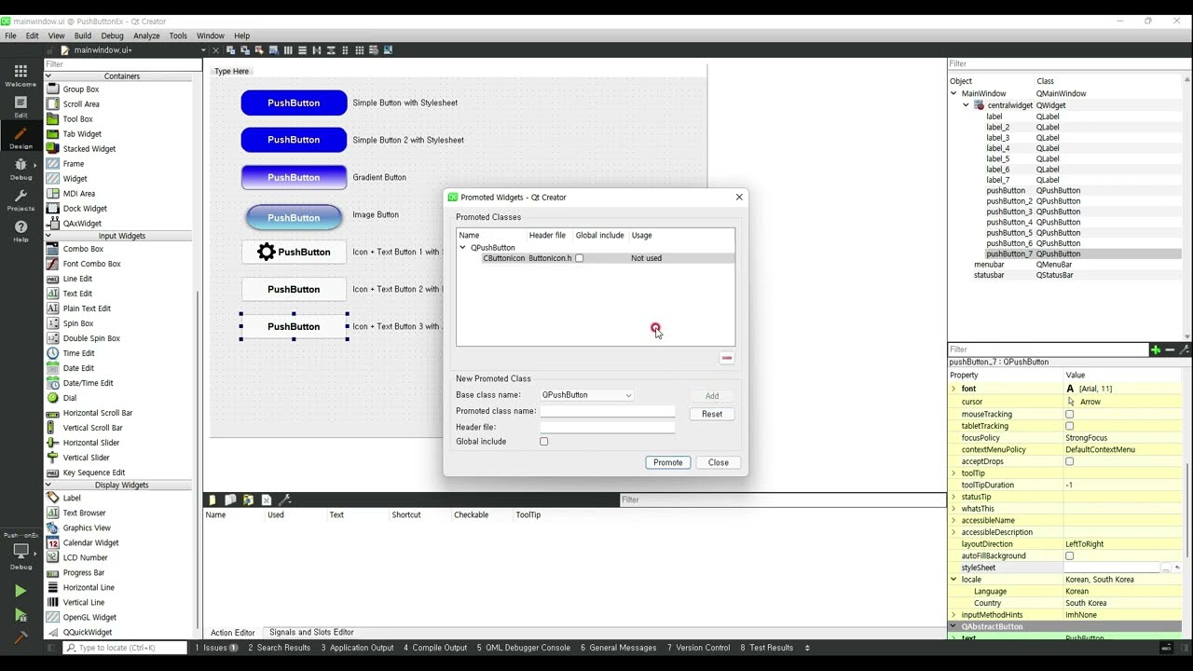1193x671 pixels.
Task: Start debugging with the Run-Debug icon
Action: coord(21,615)
